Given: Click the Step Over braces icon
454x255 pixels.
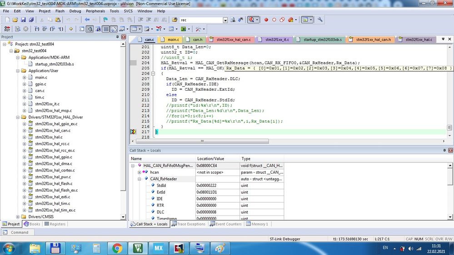Looking at the screenshot, I should coord(45,29).
